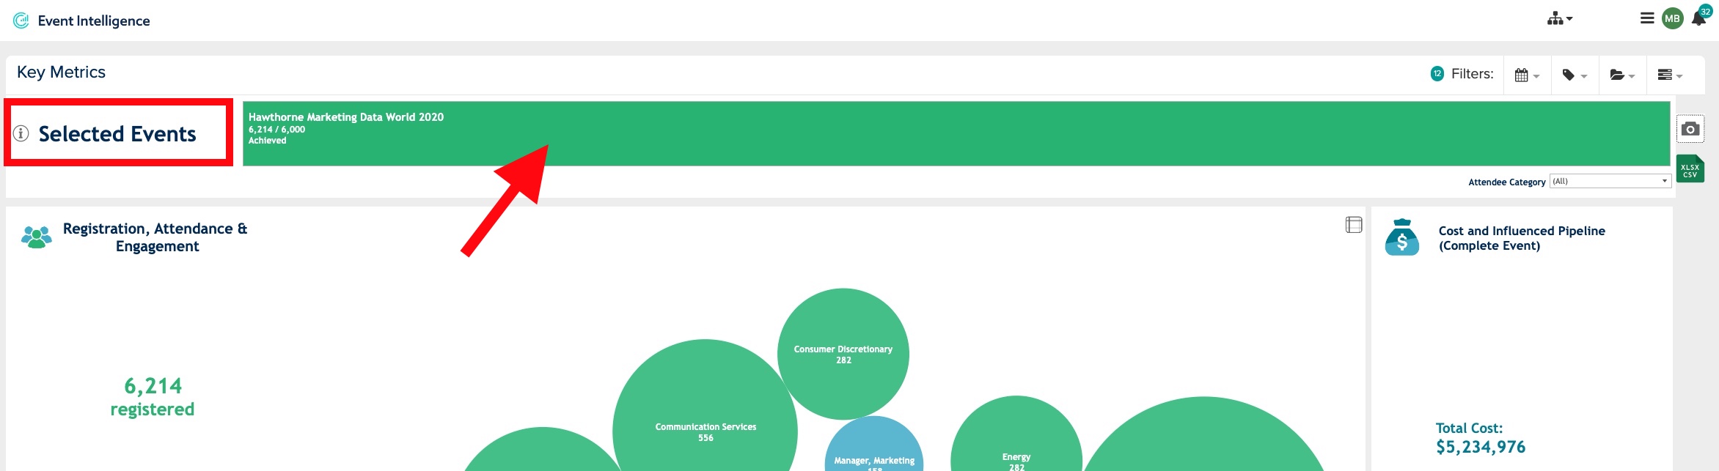Open the list view filter dropdown
Viewport: 1719px width, 471px height.
point(1670,75)
